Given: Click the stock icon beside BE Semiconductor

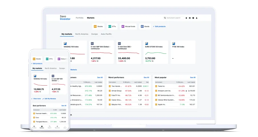Looking at the screenshot, I should (x=156, y=95).
